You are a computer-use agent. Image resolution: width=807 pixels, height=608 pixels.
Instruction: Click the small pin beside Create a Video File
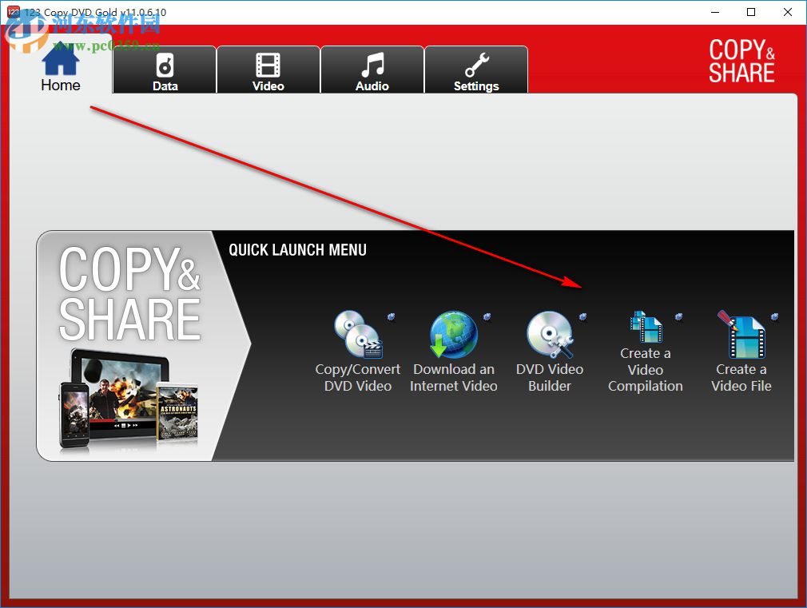(774, 316)
